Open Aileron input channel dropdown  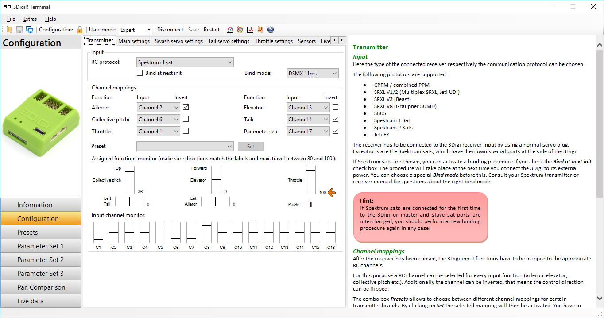point(158,107)
